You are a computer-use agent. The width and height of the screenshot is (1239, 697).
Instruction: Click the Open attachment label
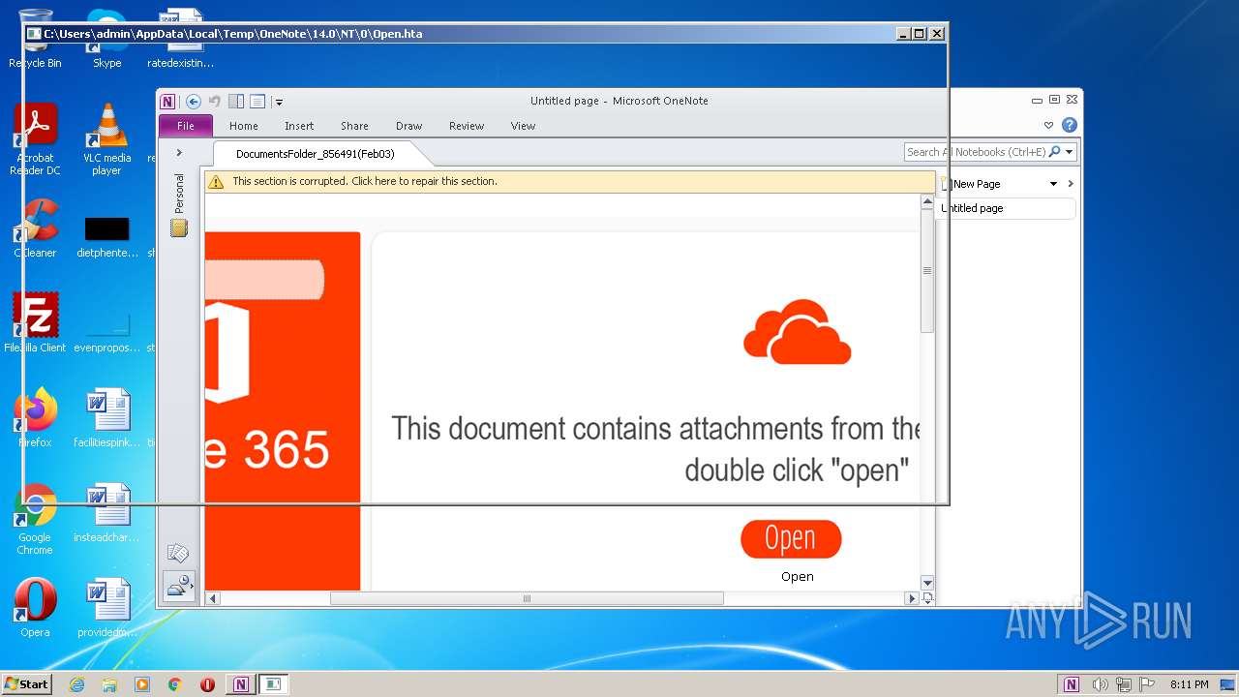(798, 577)
